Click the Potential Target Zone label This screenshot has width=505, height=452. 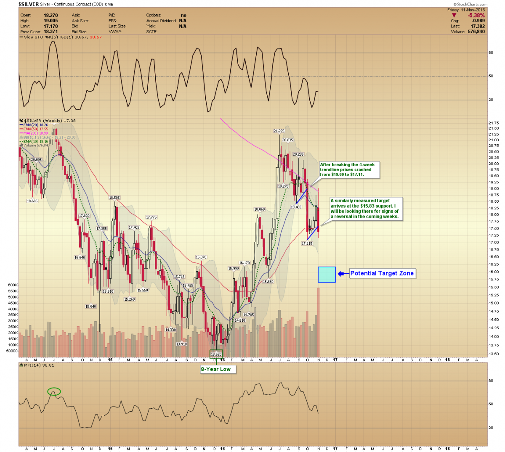(382, 273)
